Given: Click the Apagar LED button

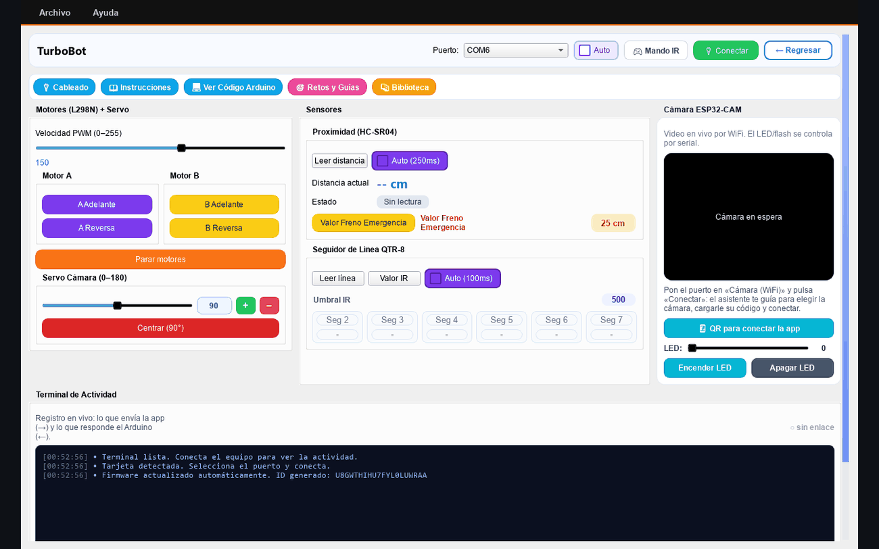Looking at the screenshot, I should (x=792, y=368).
